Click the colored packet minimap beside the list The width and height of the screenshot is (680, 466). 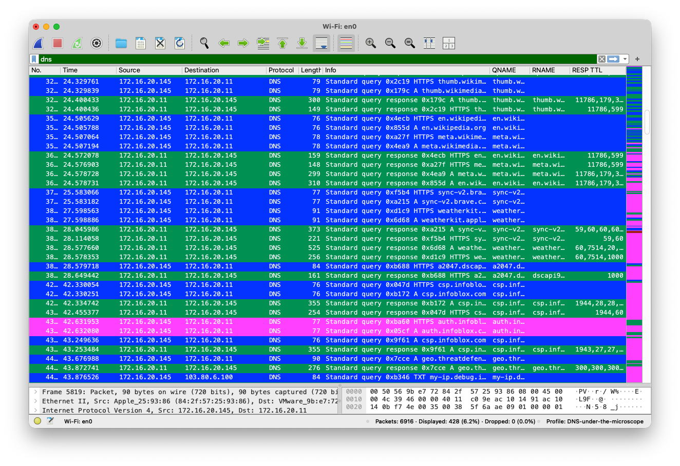[x=634, y=224]
